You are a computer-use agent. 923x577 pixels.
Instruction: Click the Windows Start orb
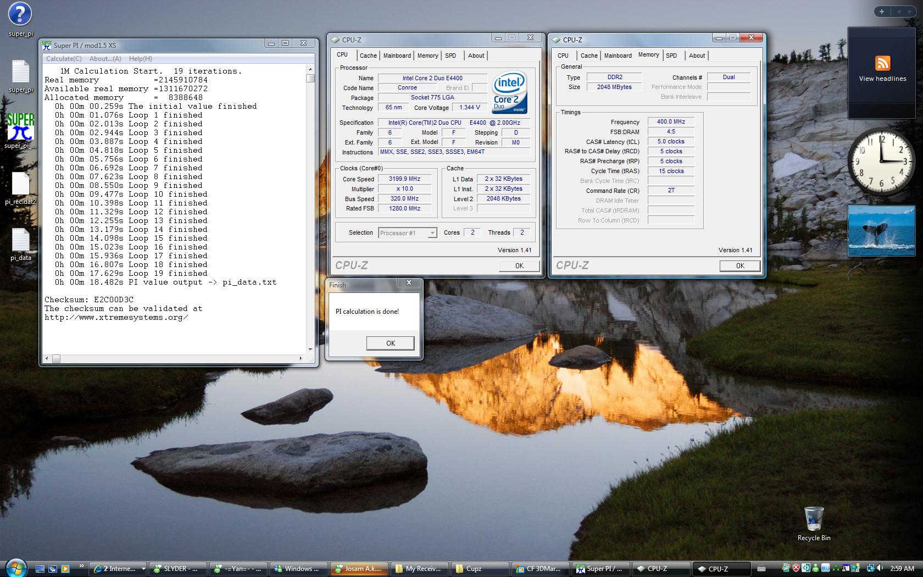point(15,567)
